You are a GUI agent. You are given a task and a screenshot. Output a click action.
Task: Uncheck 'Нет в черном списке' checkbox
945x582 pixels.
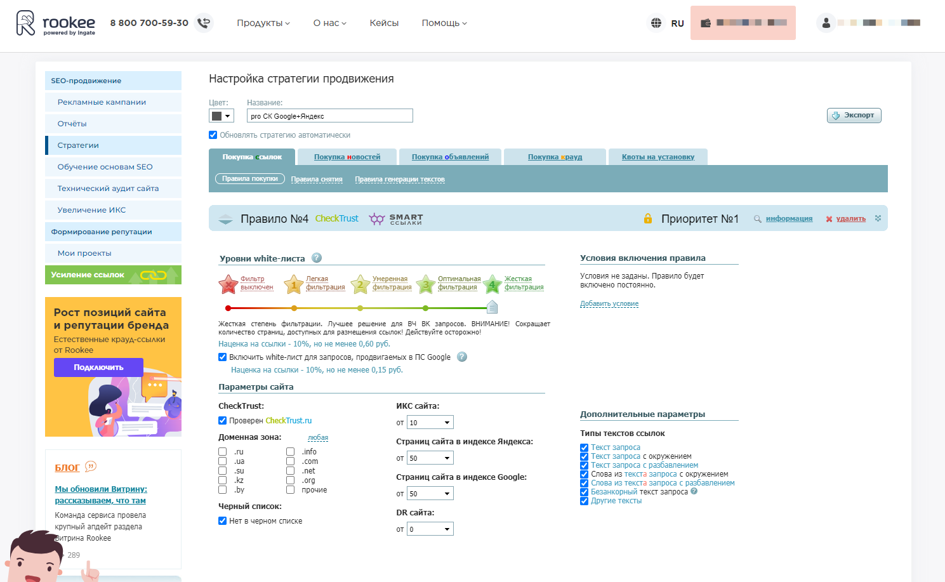[223, 521]
